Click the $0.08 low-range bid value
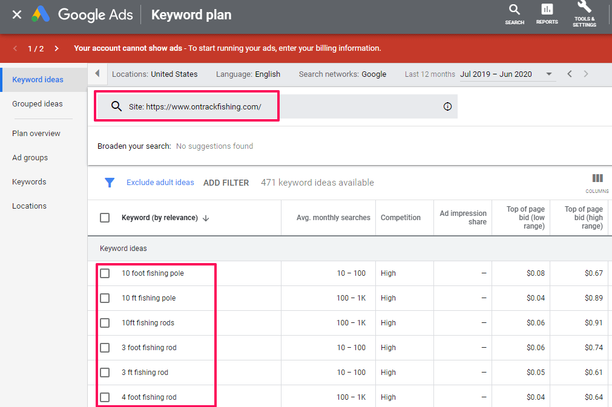The width and height of the screenshot is (612, 407). [536, 273]
